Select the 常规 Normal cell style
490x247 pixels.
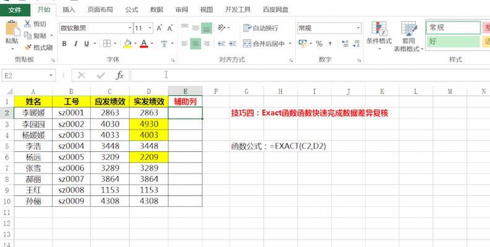point(453,28)
